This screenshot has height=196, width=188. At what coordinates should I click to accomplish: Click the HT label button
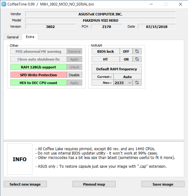pyautogui.click(x=106, y=59)
